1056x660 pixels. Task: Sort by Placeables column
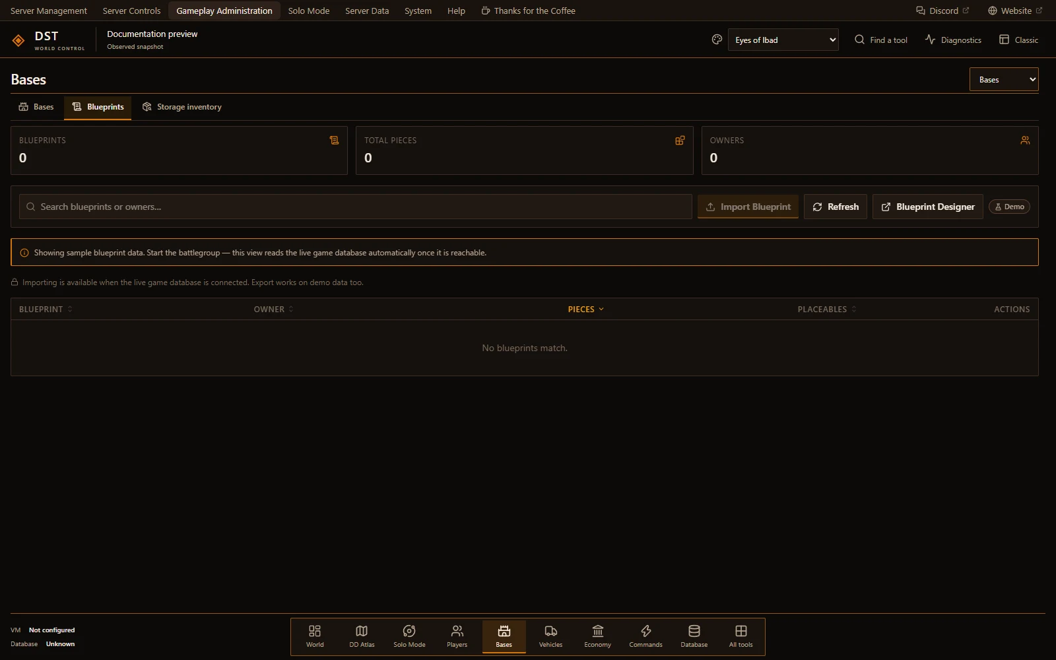click(x=826, y=309)
